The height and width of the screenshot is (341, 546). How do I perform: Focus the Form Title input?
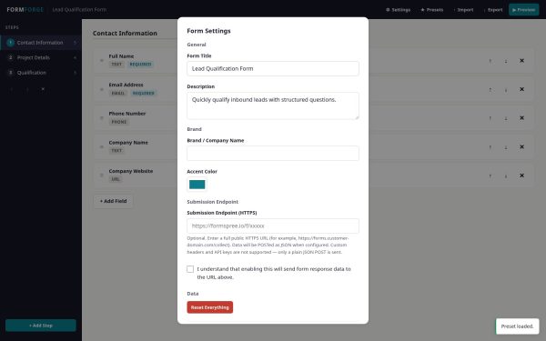click(x=273, y=68)
